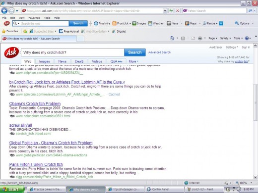Open the recent pages dropdown arrow

pyautogui.click(x=17, y=11)
